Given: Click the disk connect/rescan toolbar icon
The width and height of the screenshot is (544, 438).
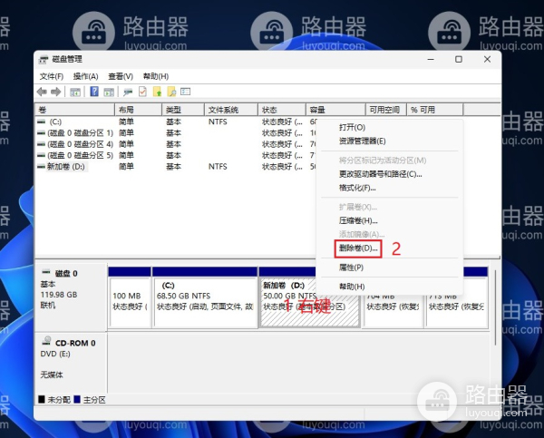Looking at the screenshot, I should (128, 92).
